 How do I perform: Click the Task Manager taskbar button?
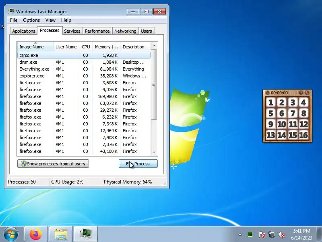pyautogui.click(x=85, y=234)
